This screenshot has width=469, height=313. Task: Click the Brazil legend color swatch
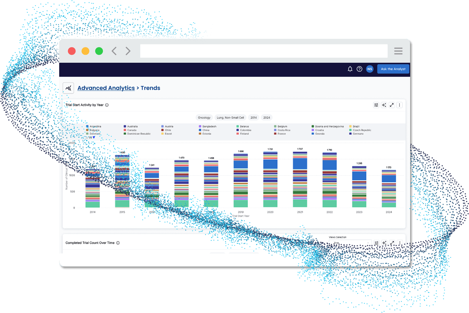[350, 126]
